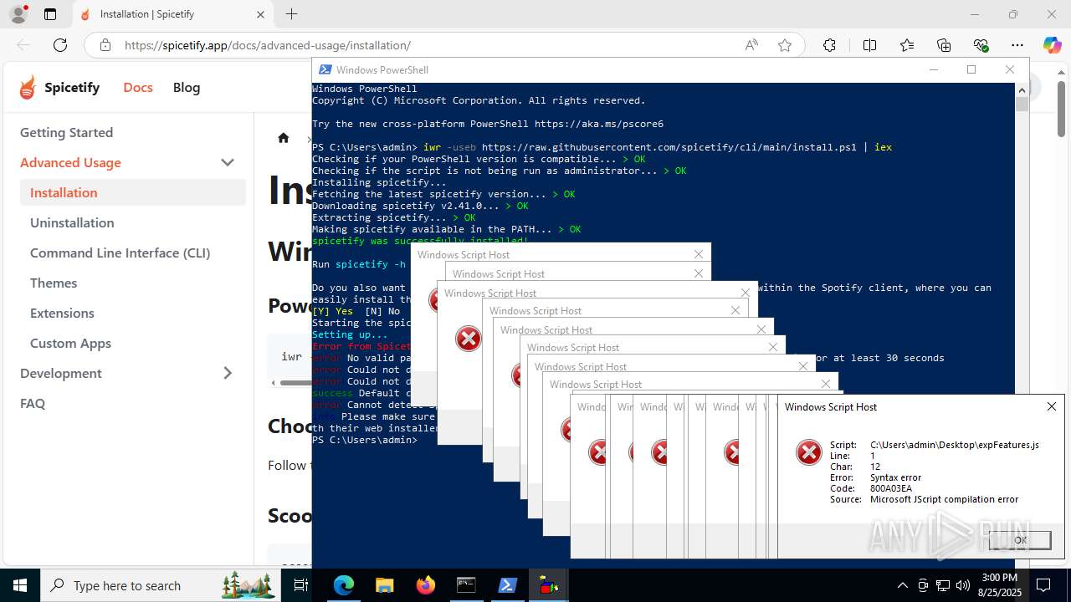Viewport: 1071px width, 602px height.
Task: Click the Windows Start button
Action: click(x=20, y=585)
